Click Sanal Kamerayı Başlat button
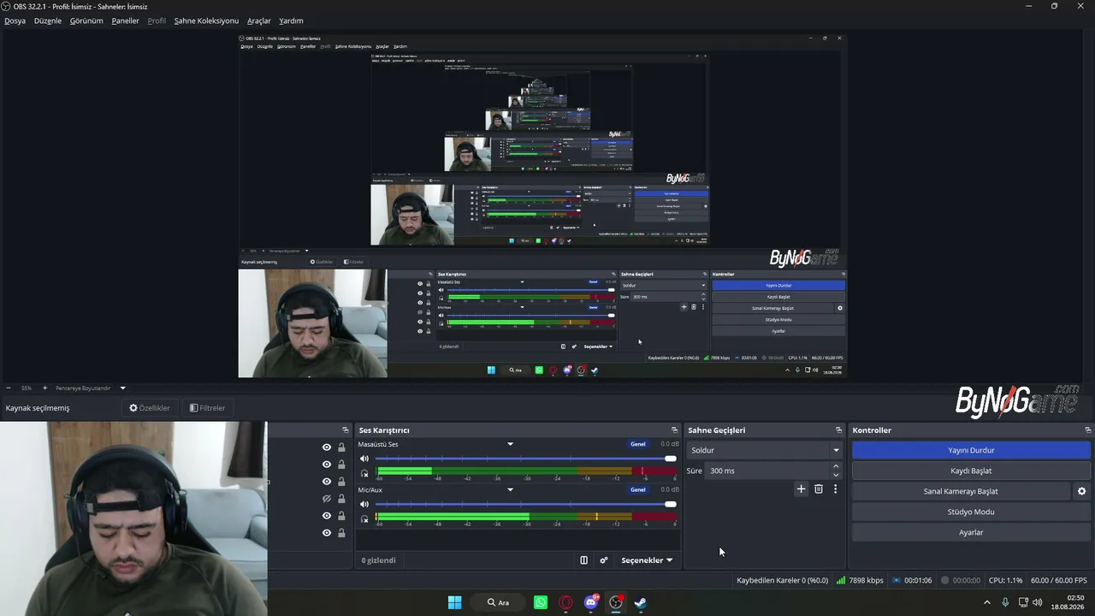This screenshot has width=1095, height=616. 961,491
